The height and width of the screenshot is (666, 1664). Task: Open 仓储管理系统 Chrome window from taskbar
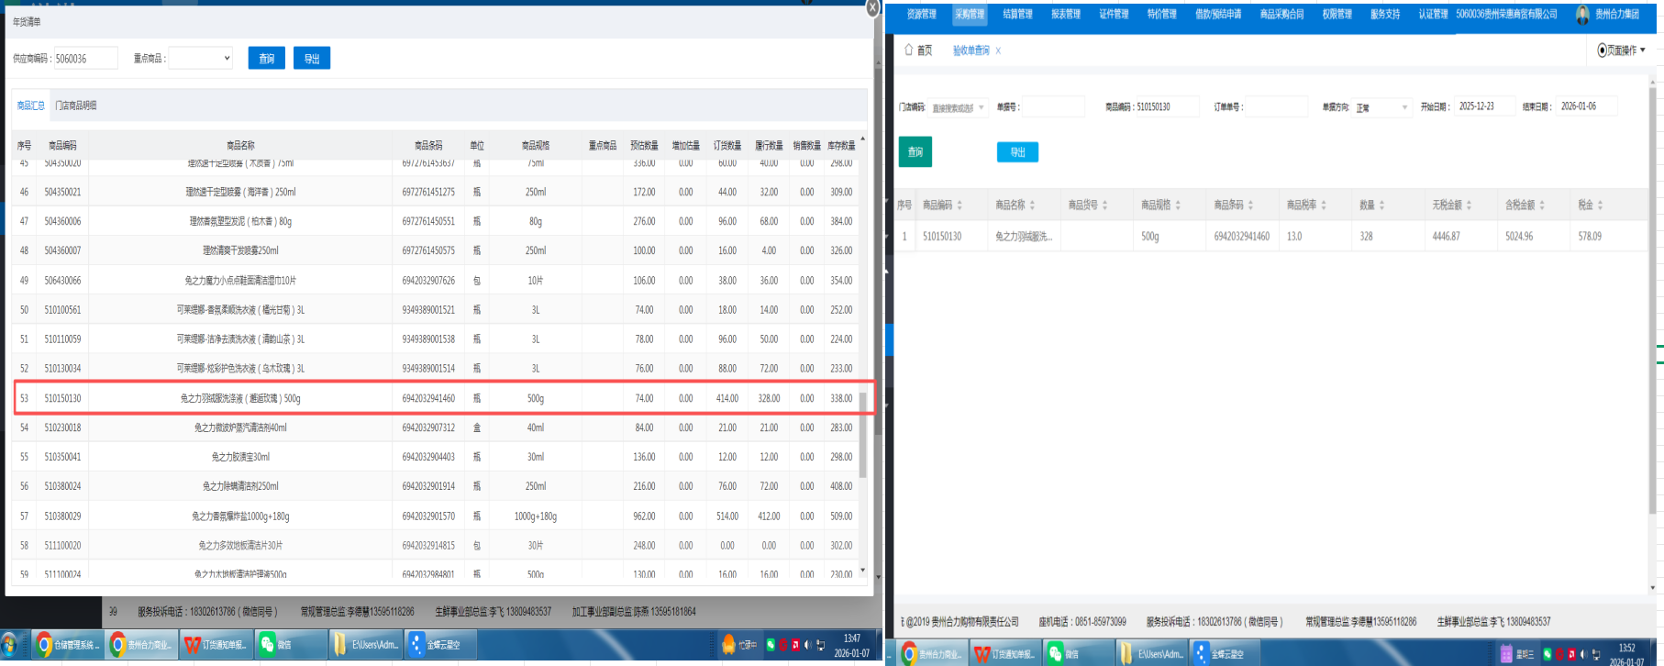68,645
